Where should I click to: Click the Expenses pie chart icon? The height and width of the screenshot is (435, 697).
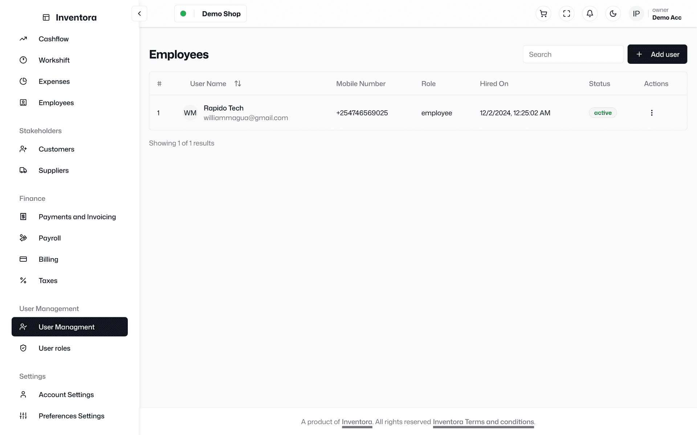tap(23, 81)
